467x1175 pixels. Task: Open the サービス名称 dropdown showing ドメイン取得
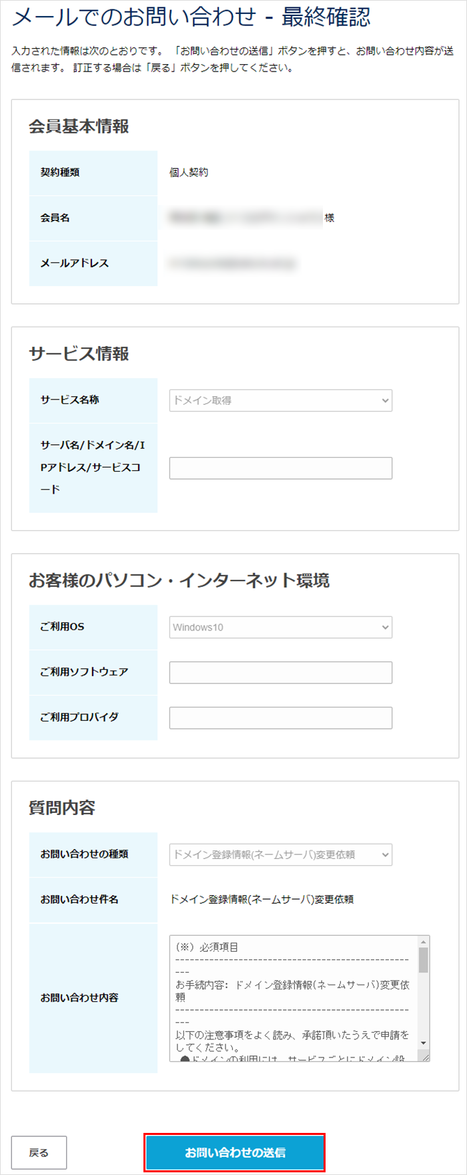280,400
